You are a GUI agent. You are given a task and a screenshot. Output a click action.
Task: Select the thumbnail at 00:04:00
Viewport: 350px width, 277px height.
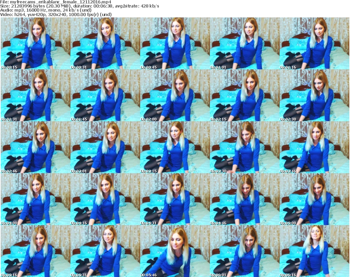click(x=35, y=199)
